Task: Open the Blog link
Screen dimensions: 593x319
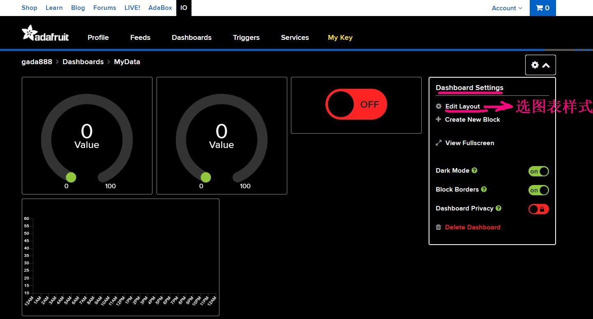Action: coord(78,8)
